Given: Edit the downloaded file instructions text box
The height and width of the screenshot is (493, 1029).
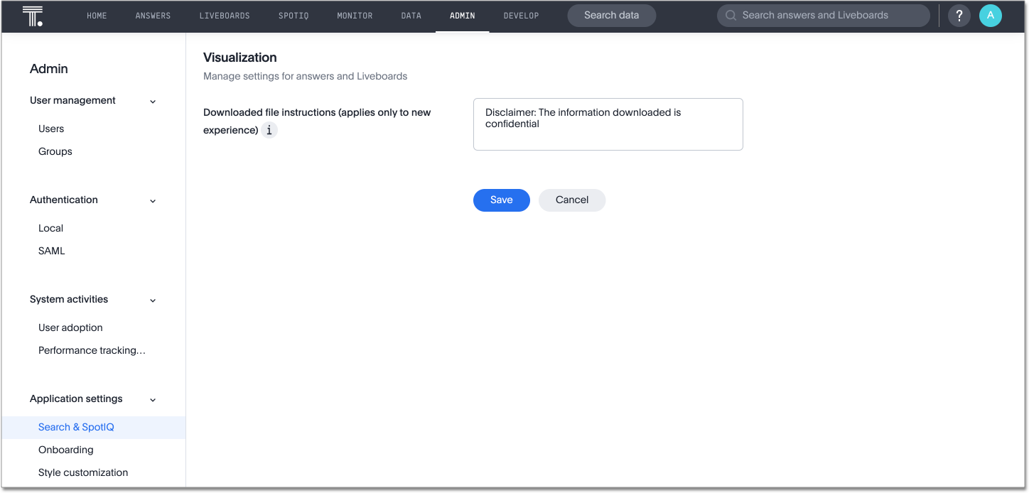Looking at the screenshot, I should tap(608, 124).
